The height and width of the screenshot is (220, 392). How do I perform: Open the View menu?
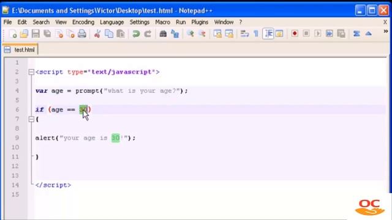click(61, 22)
